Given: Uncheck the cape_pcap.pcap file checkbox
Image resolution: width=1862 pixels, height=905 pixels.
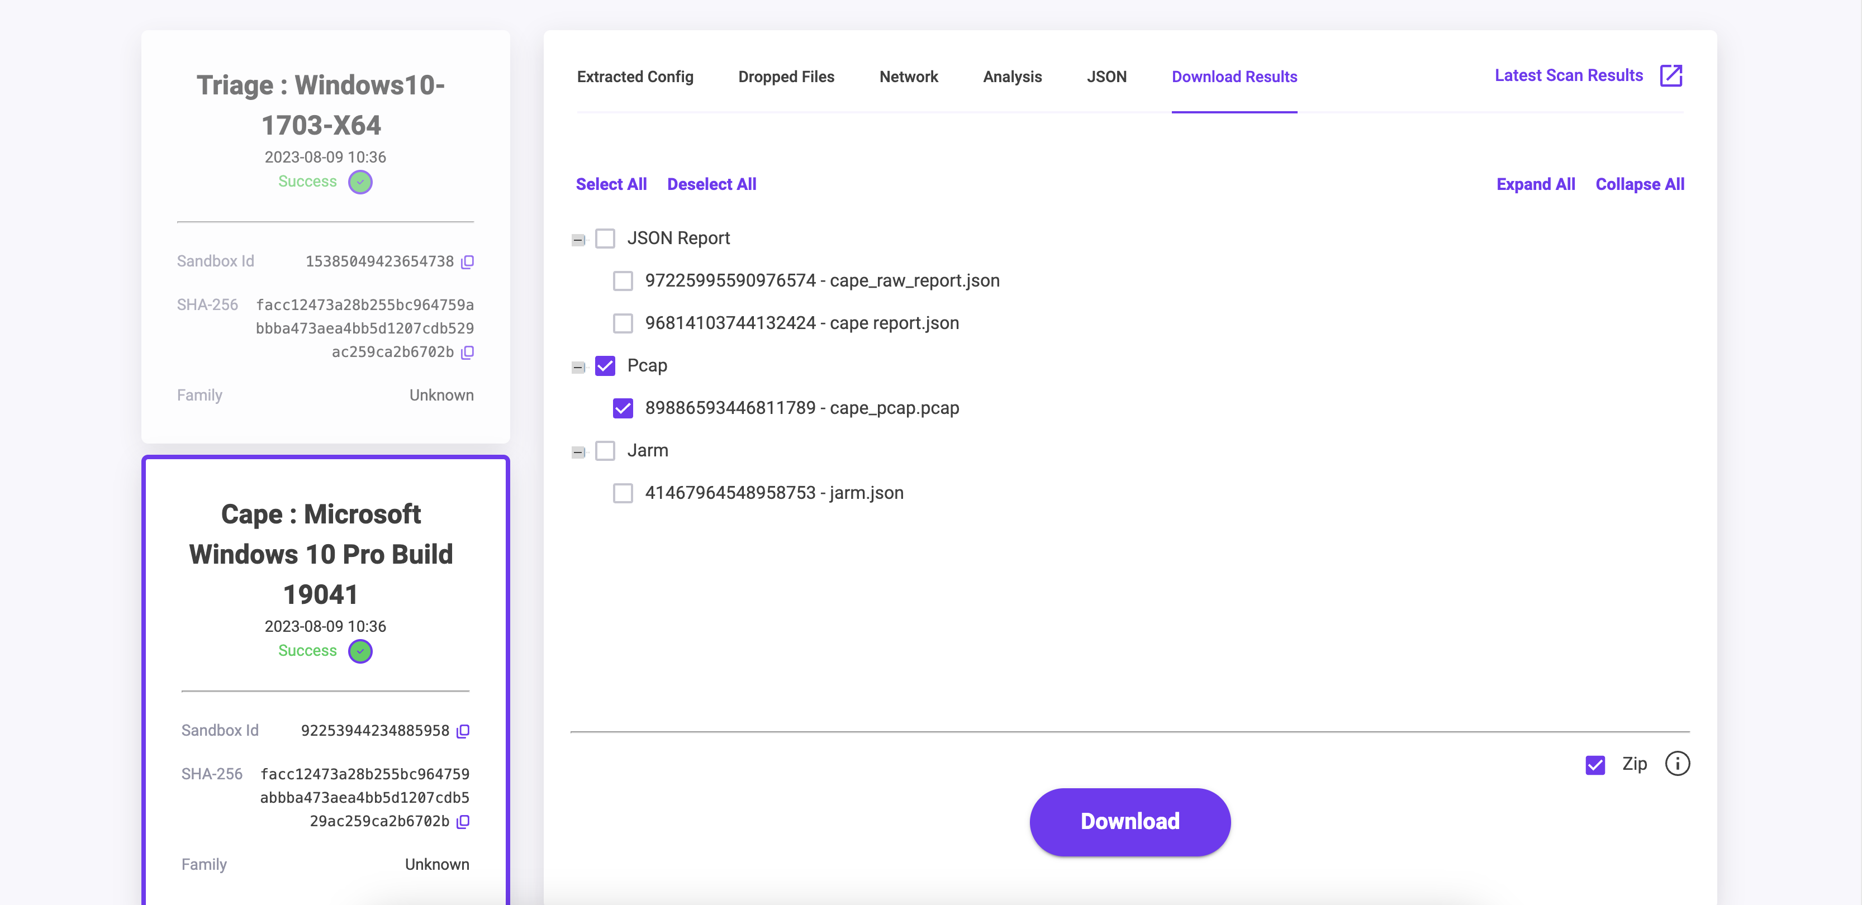Looking at the screenshot, I should 623,408.
